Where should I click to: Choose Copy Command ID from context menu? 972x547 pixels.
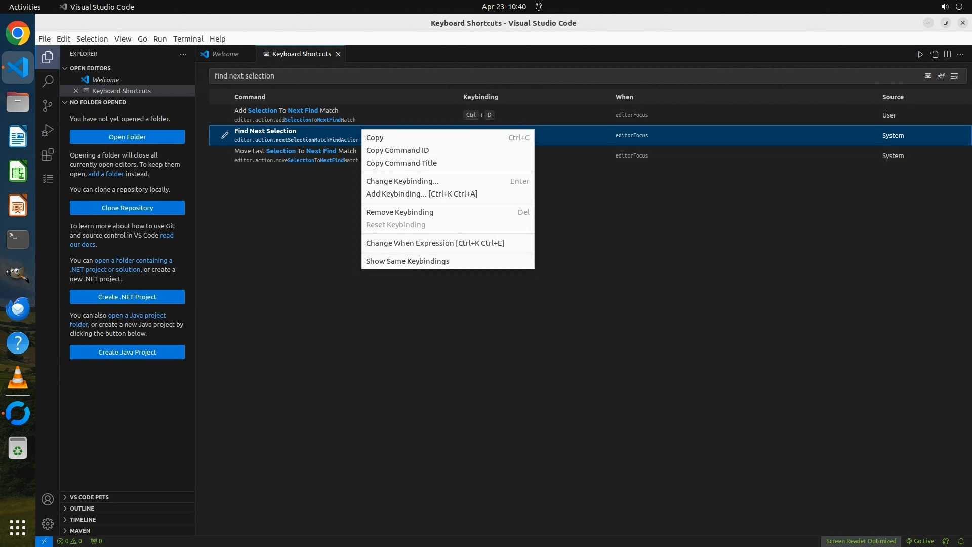point(397,150)
